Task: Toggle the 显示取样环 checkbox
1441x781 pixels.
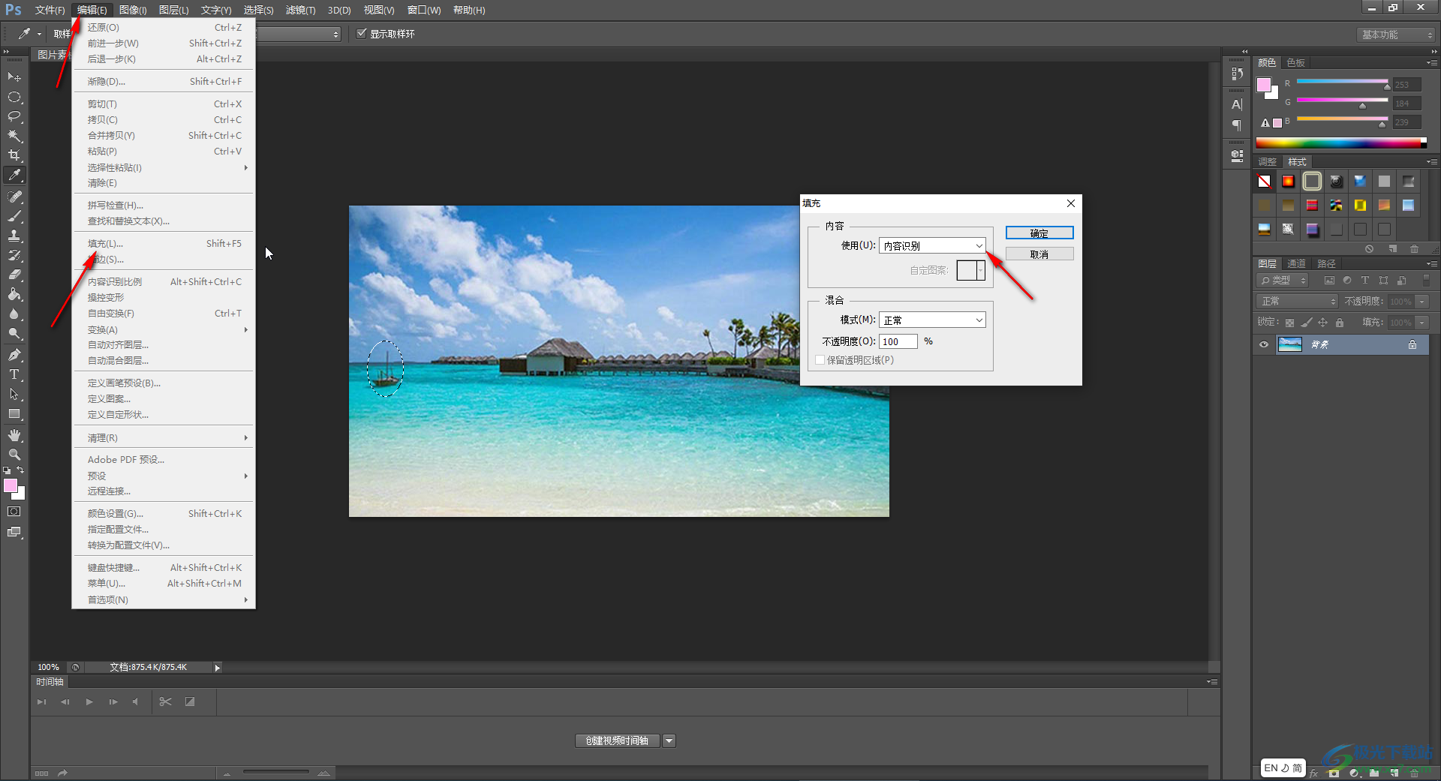Action: pyautogui.click(x=362, y=34)
